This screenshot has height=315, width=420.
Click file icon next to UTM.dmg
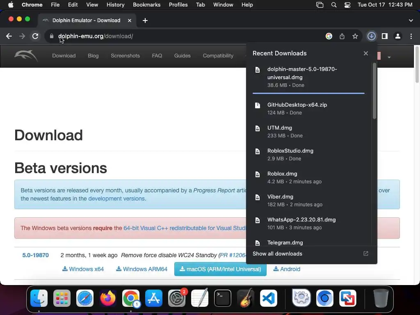[x=258, y=128]
